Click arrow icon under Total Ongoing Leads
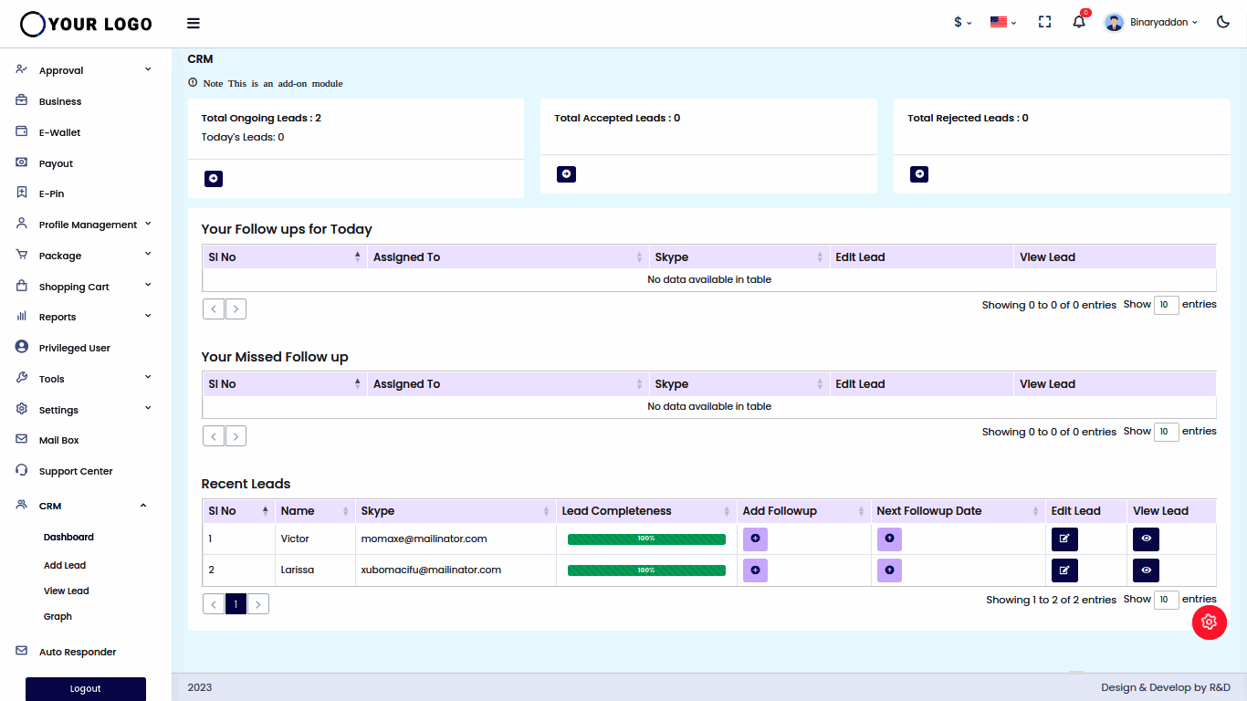 (x=214, y=179)
